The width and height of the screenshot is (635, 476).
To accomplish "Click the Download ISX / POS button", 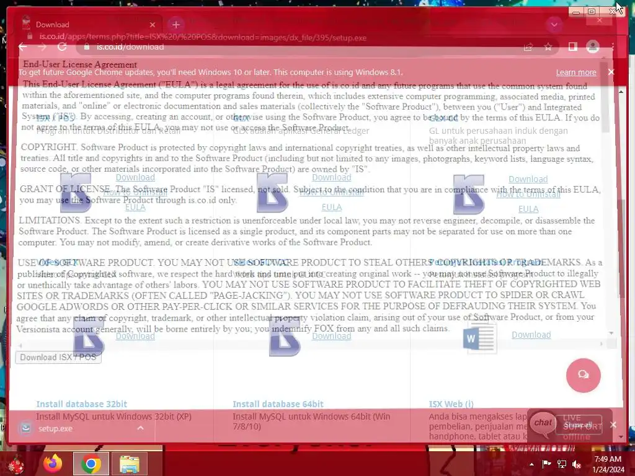I will (x=58, y=357).
